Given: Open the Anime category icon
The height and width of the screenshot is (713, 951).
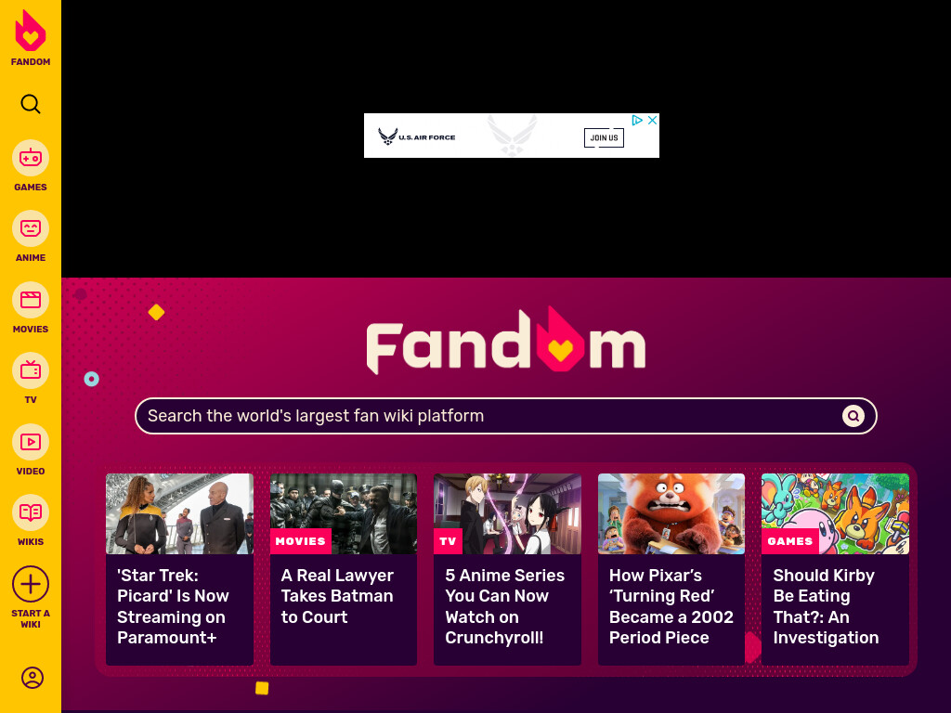Looking at the screenshot, I should tap(31, 228).
